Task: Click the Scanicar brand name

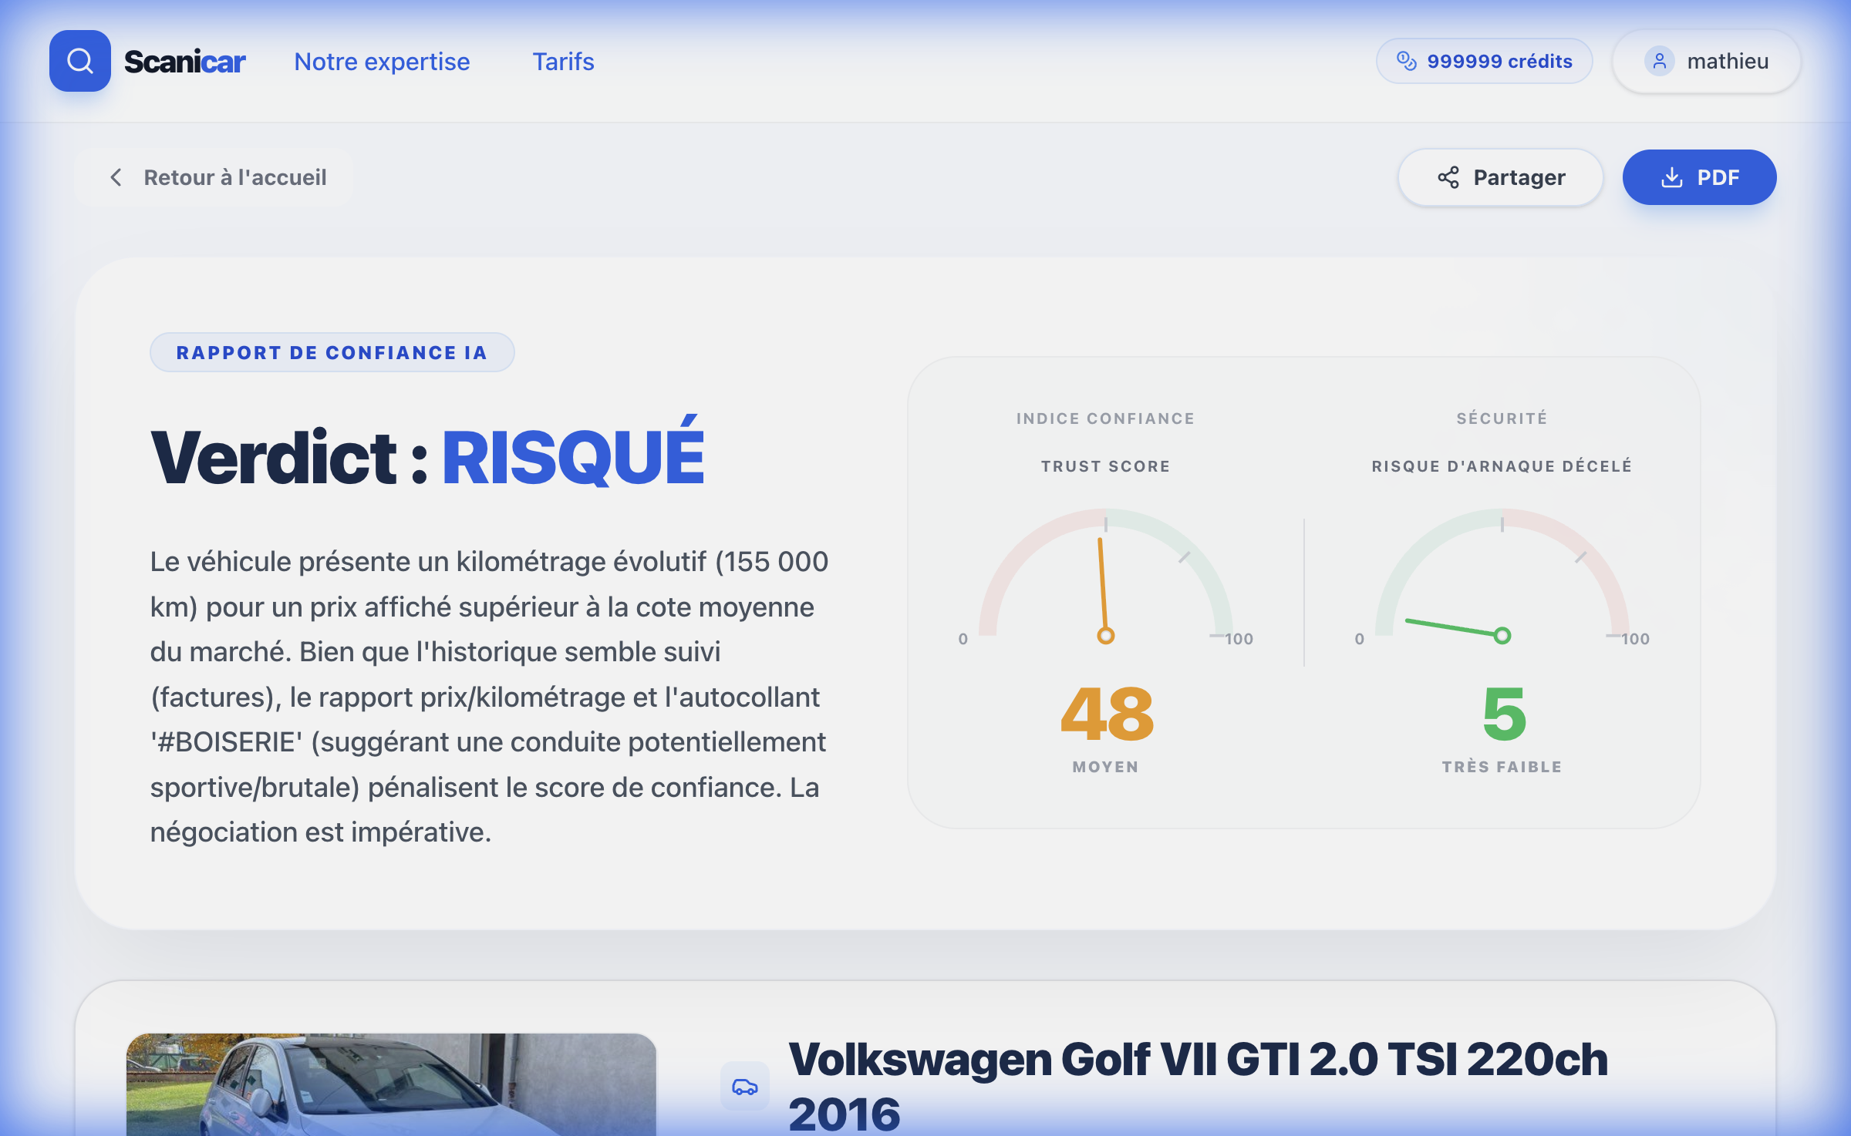Action: [x=184, y=62]
